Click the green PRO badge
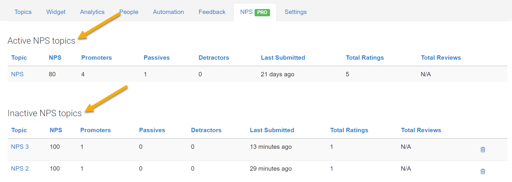This screenshot has height=182, width=512. point(262,12)
